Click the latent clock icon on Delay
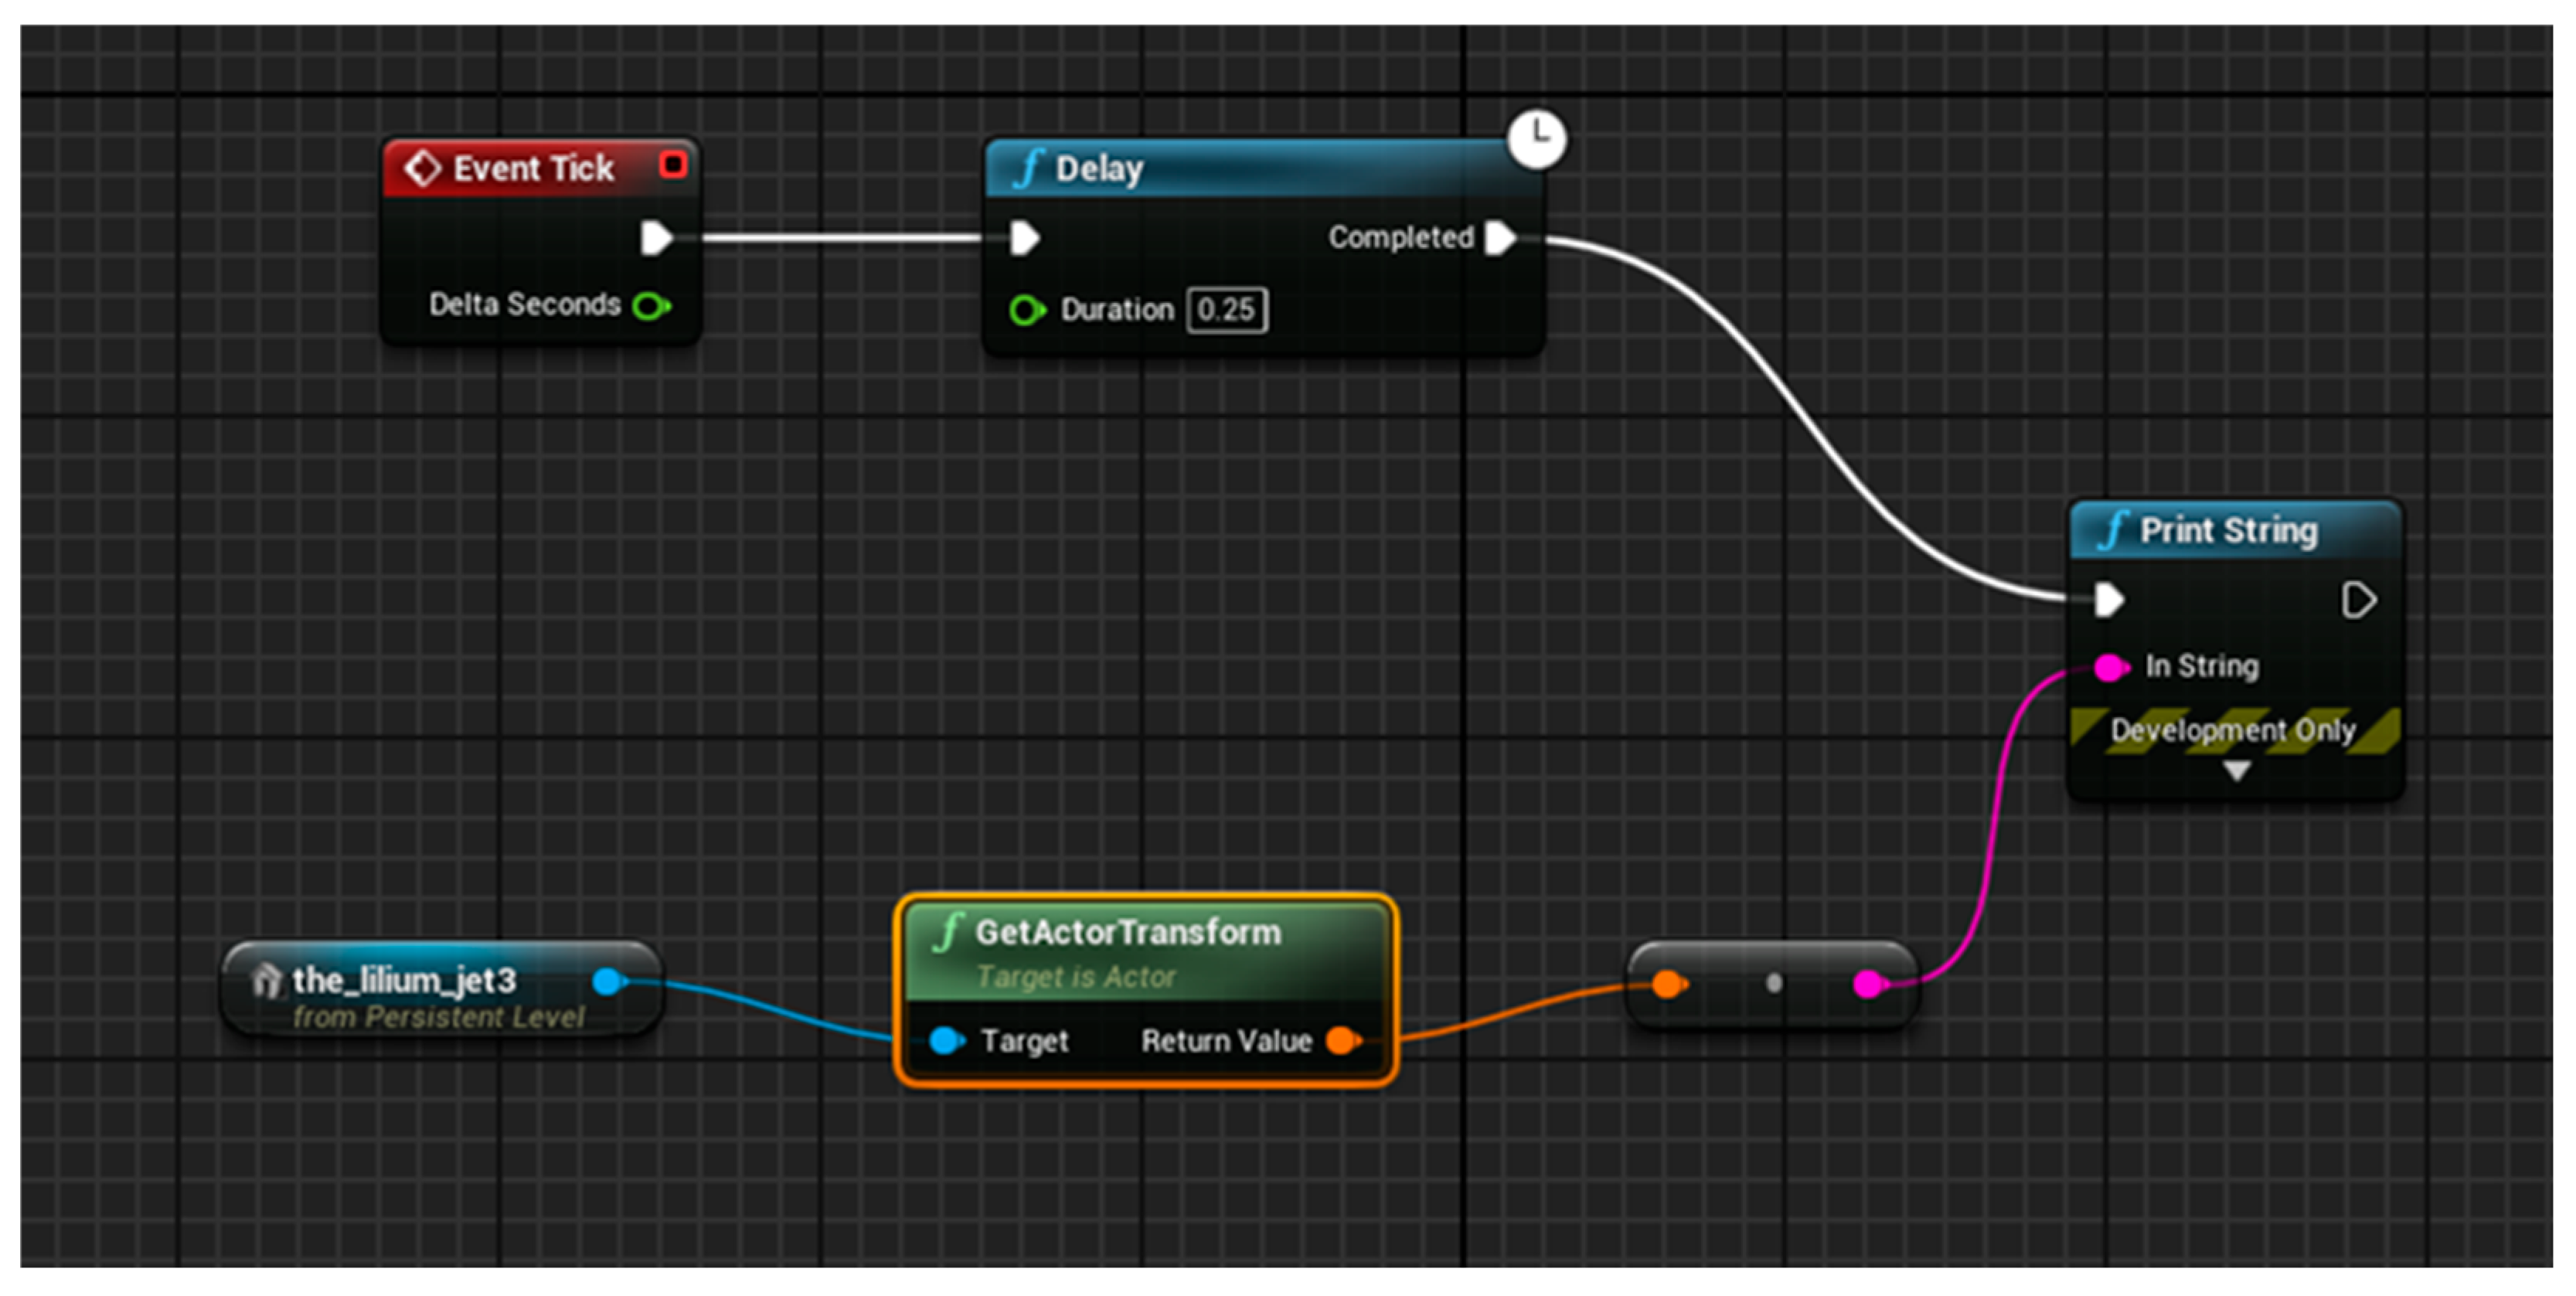The height and width of the screenshot is (1296, 2576). (x=1537, y=138)
